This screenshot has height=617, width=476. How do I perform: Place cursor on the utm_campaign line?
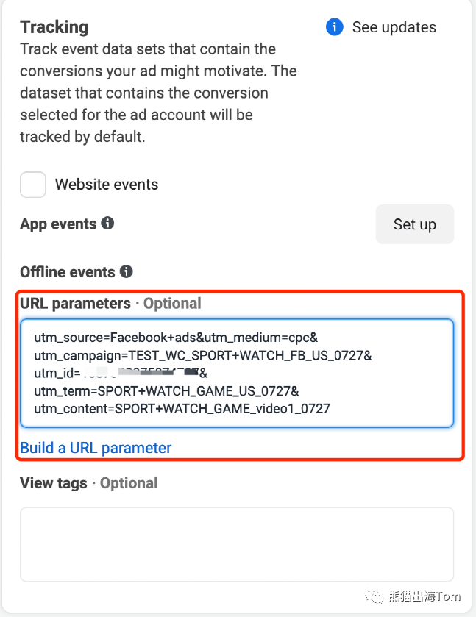point(202,355)
